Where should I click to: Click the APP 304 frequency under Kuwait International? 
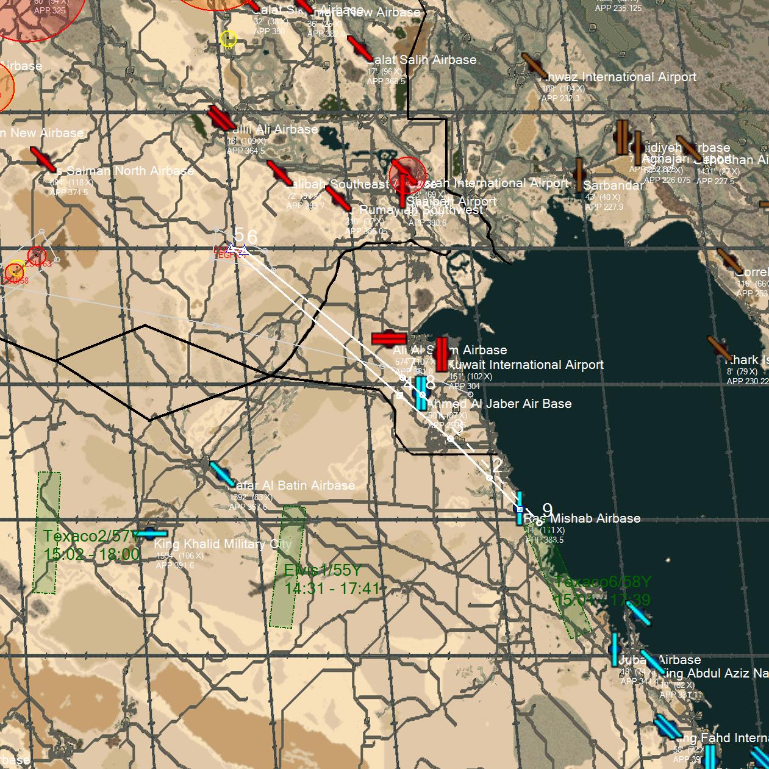click(464, 386)
